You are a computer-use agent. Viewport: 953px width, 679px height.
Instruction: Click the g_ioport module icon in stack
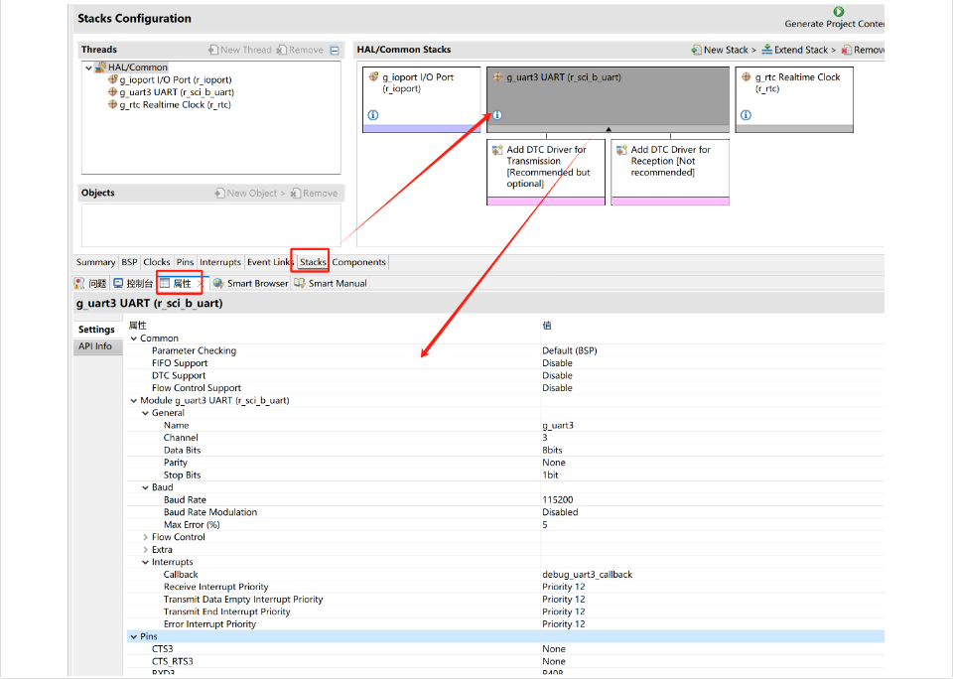click(x=374, y=76)
